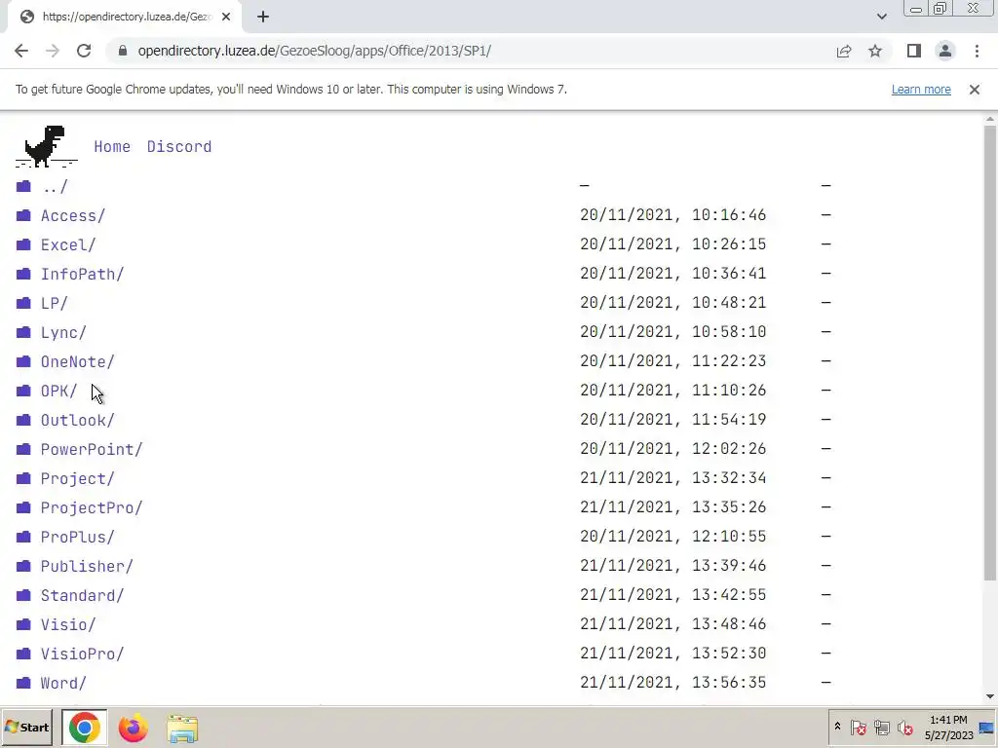Show hidden system tray icons
998x748 pixels.
click(837, 727)
